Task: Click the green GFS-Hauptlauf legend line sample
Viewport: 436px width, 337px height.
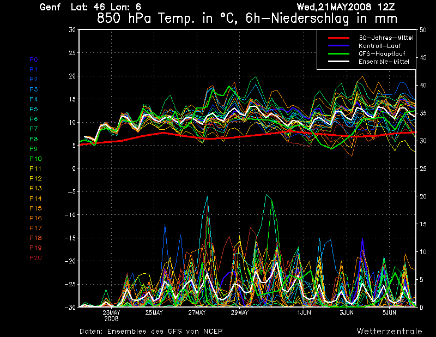Action: [x=338, y=53]
